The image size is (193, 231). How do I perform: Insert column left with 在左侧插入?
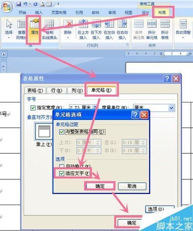(x=109, y=29)
